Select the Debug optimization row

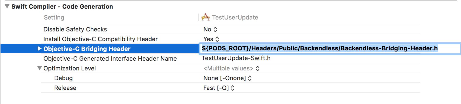(x=230, y=78)
